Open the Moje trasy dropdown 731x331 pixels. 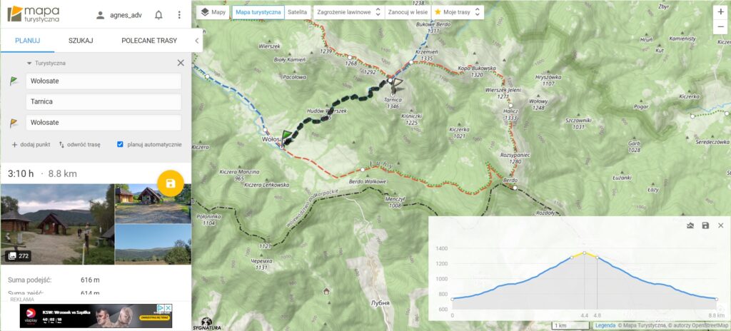pos(458,12)
